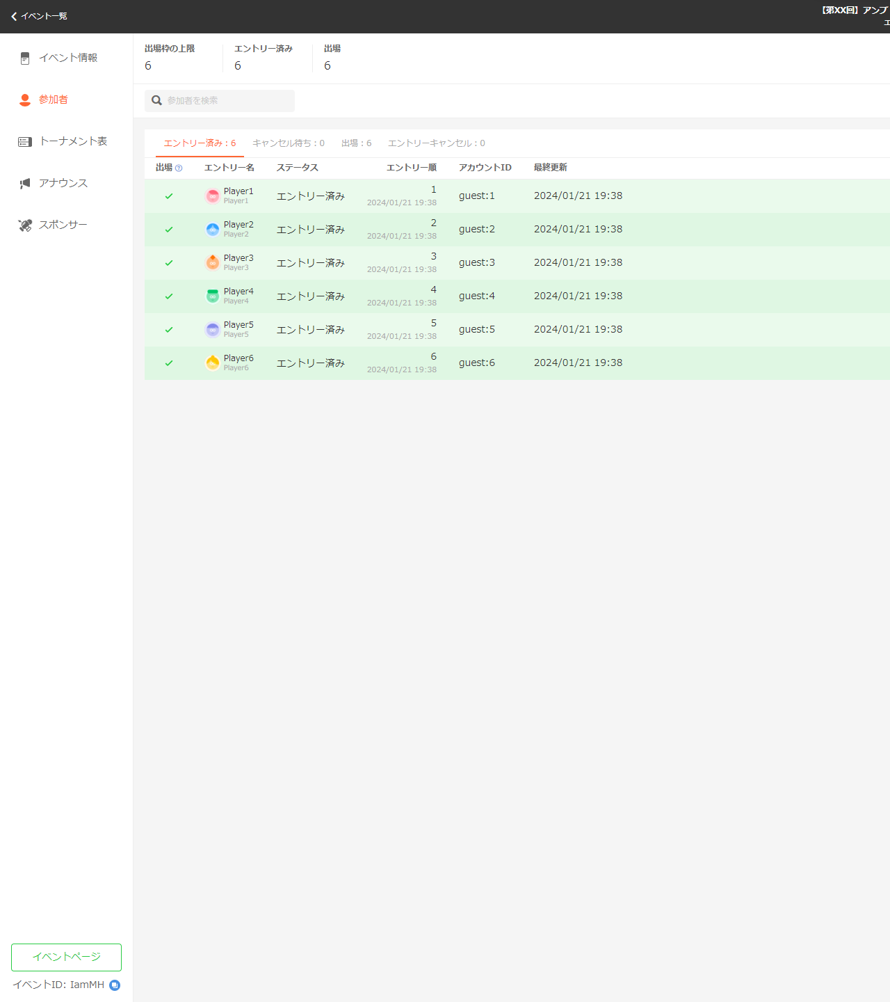Click the スポンサー handshake icon
Image resolution: width=890 pixels, height=1002 pixels.
[25, 225]
